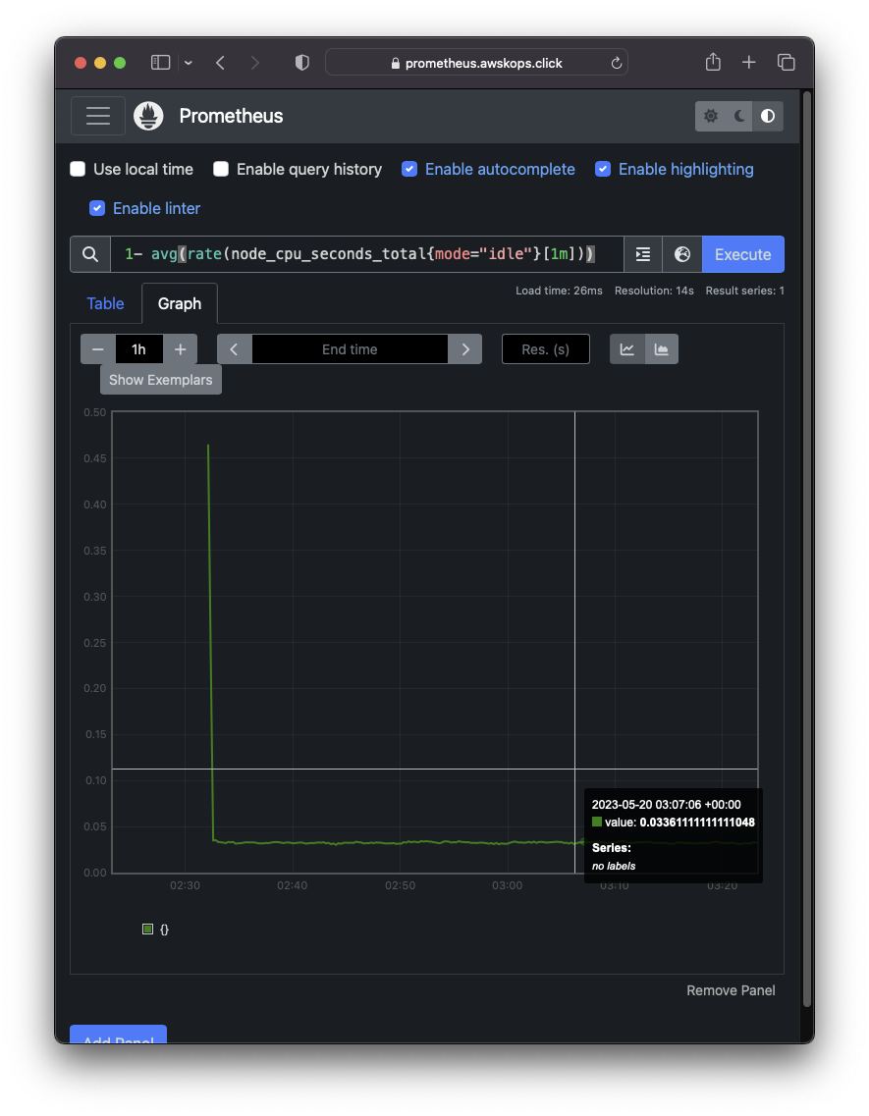Reload the prometheus.awskops.click page

616,63
